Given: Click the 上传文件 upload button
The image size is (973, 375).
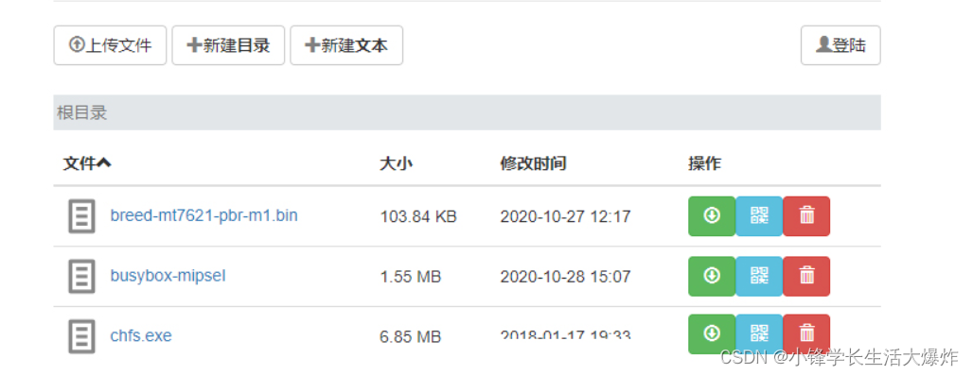Looking at the screenshot, I should point(111,45).
